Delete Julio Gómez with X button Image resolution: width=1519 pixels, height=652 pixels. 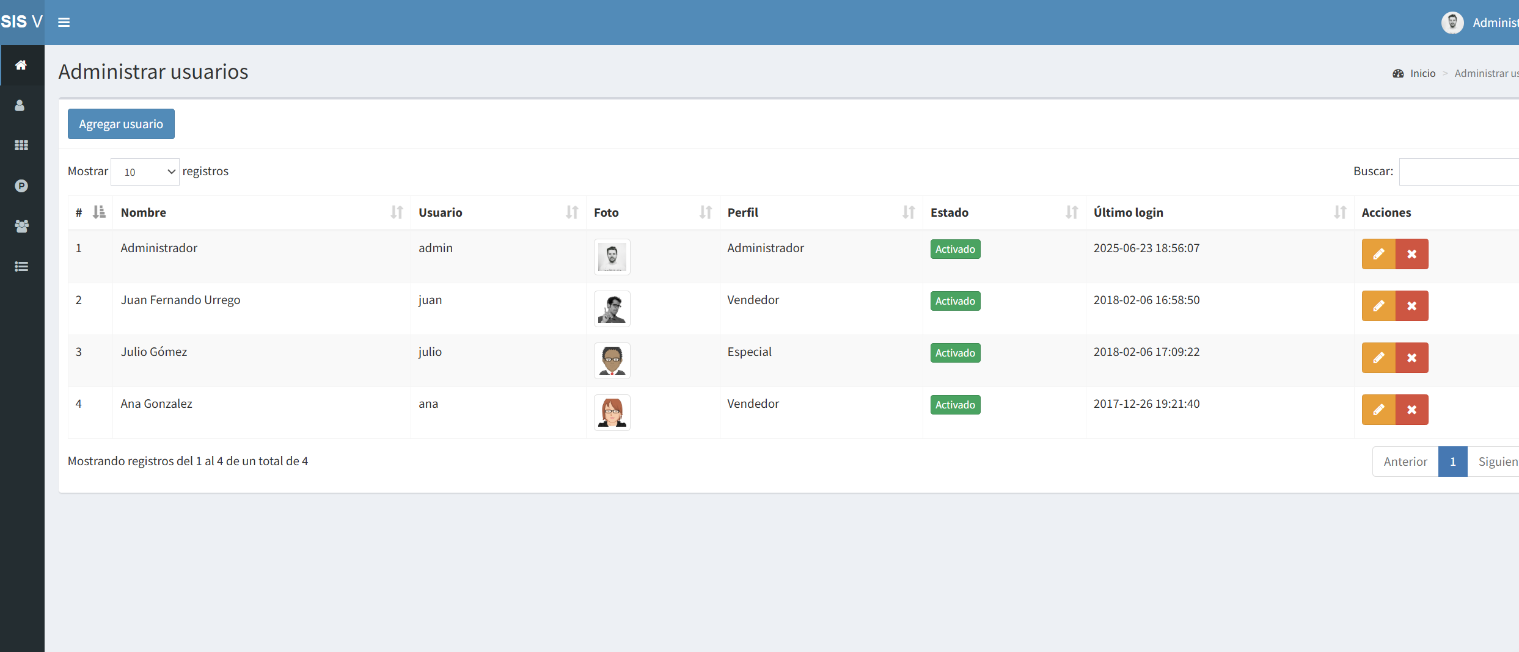click(x=1412, y=358)
